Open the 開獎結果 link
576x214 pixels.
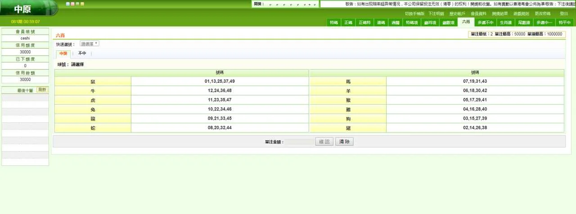pos(499,13)
